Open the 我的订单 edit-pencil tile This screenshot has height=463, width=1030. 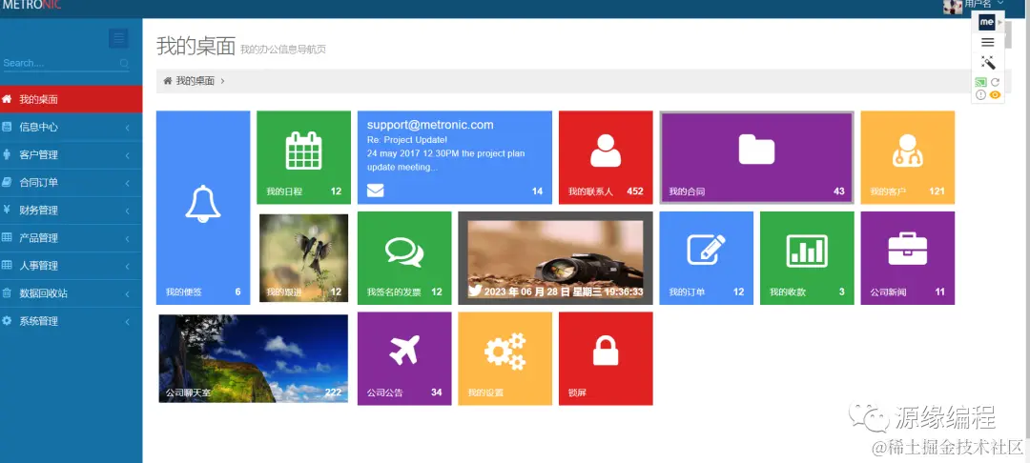coord(706,258)
